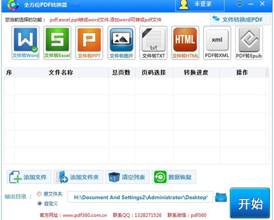Open the title bar dropdown menu arrow
This screenshot has height=220, width=274.
pos(239,4)
